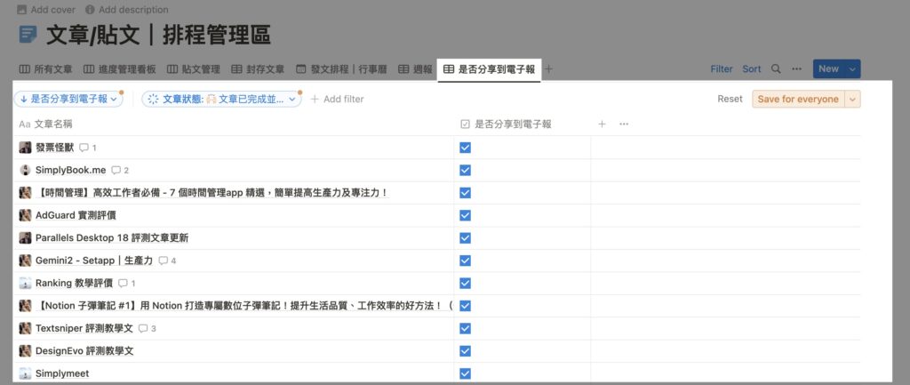Switch to the 封存文章 view tab
This screenshot has height=385, width=910.
click(258, 69)
